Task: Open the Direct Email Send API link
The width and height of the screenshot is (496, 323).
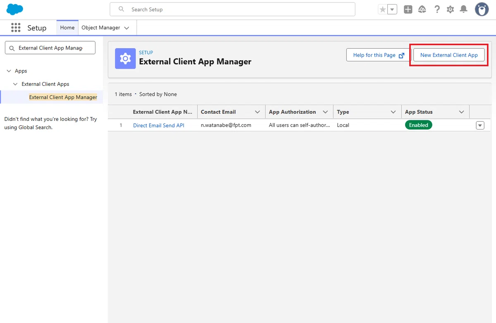Action: point(159,125)
